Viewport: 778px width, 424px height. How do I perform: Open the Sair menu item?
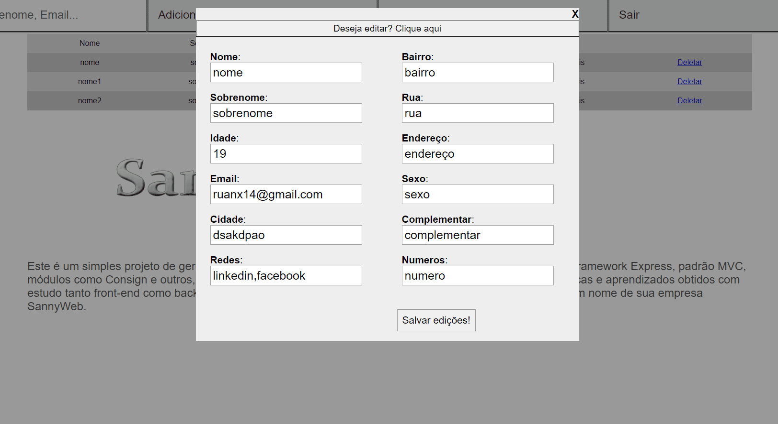pos(629,15)
